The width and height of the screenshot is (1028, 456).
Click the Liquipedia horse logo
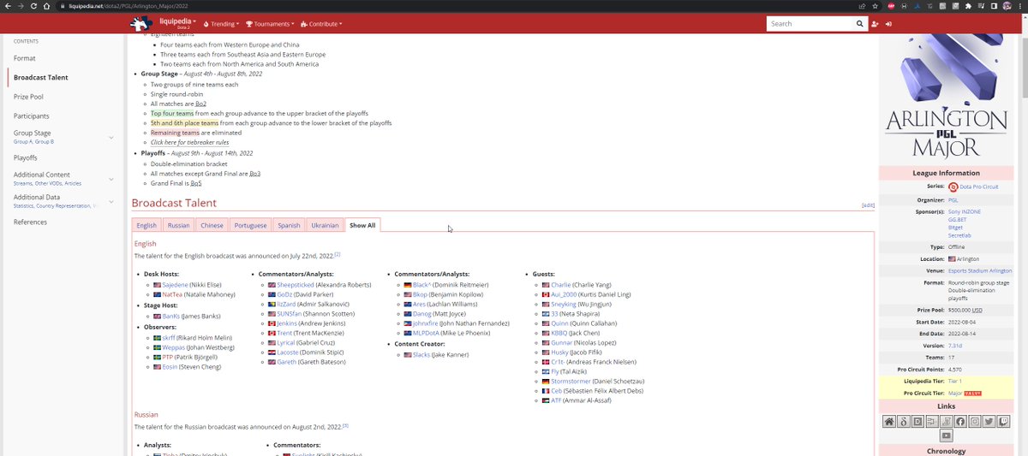click(140, 24)
